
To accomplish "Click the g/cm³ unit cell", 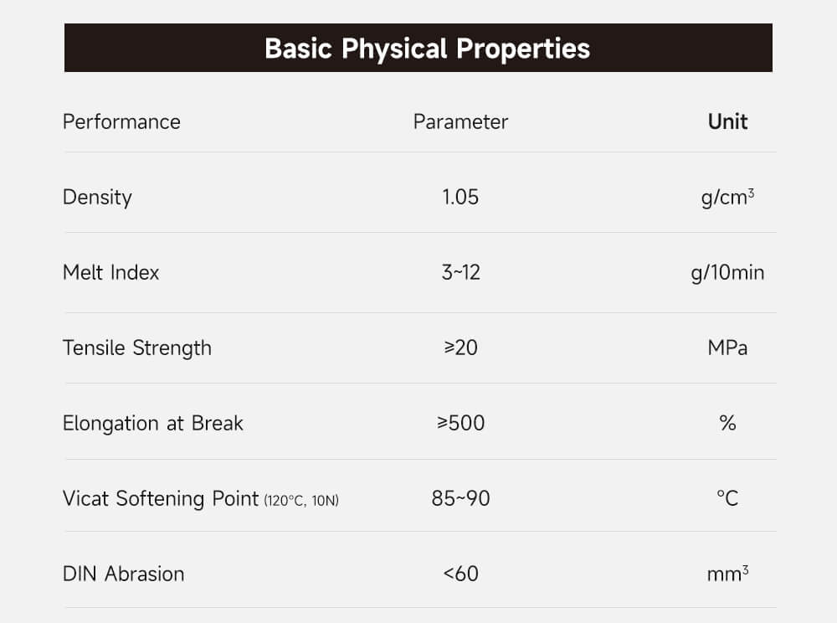I will [727, 197].
